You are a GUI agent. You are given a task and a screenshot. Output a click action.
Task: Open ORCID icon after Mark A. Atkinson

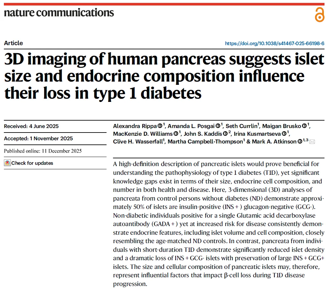(300, 141)
